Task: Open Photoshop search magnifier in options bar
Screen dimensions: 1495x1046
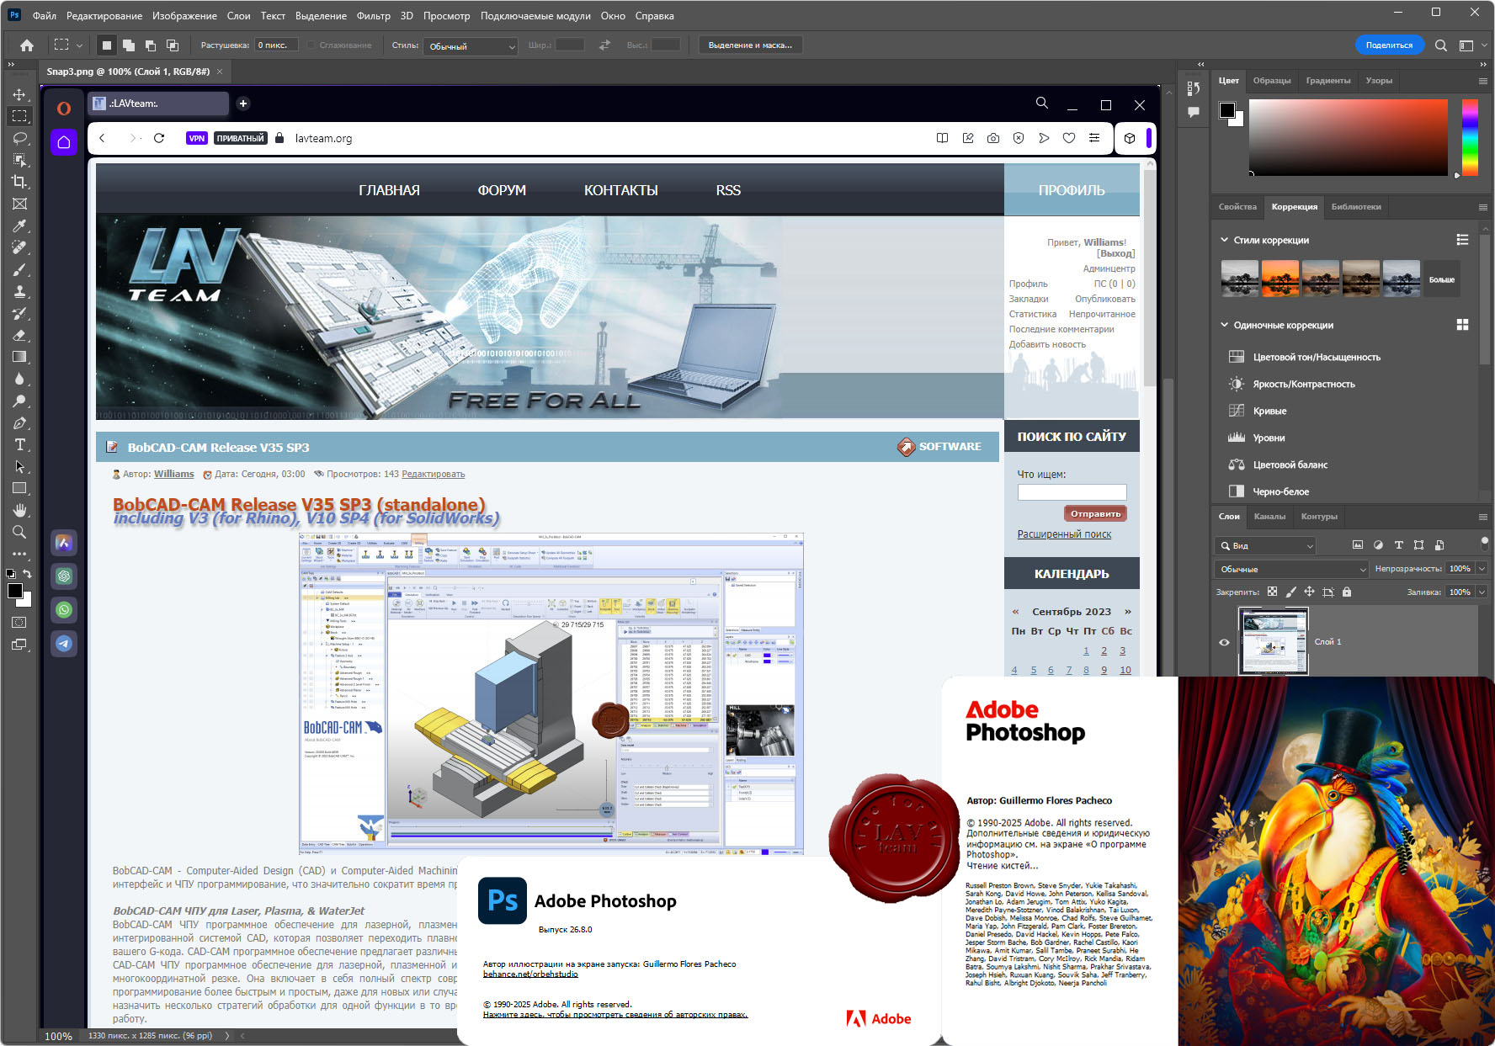Action: [x=1441, y=45]
